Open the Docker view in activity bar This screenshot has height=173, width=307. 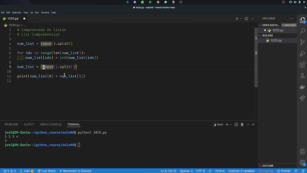303,87
